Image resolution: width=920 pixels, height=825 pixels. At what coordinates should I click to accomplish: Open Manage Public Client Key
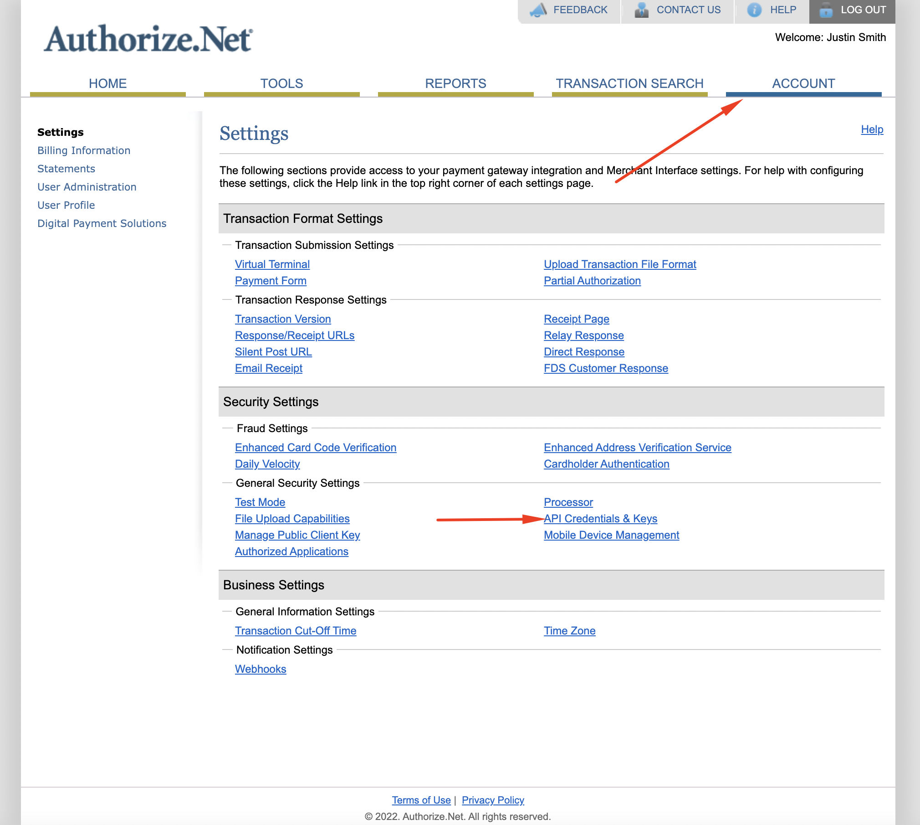(x=297, y=535)
